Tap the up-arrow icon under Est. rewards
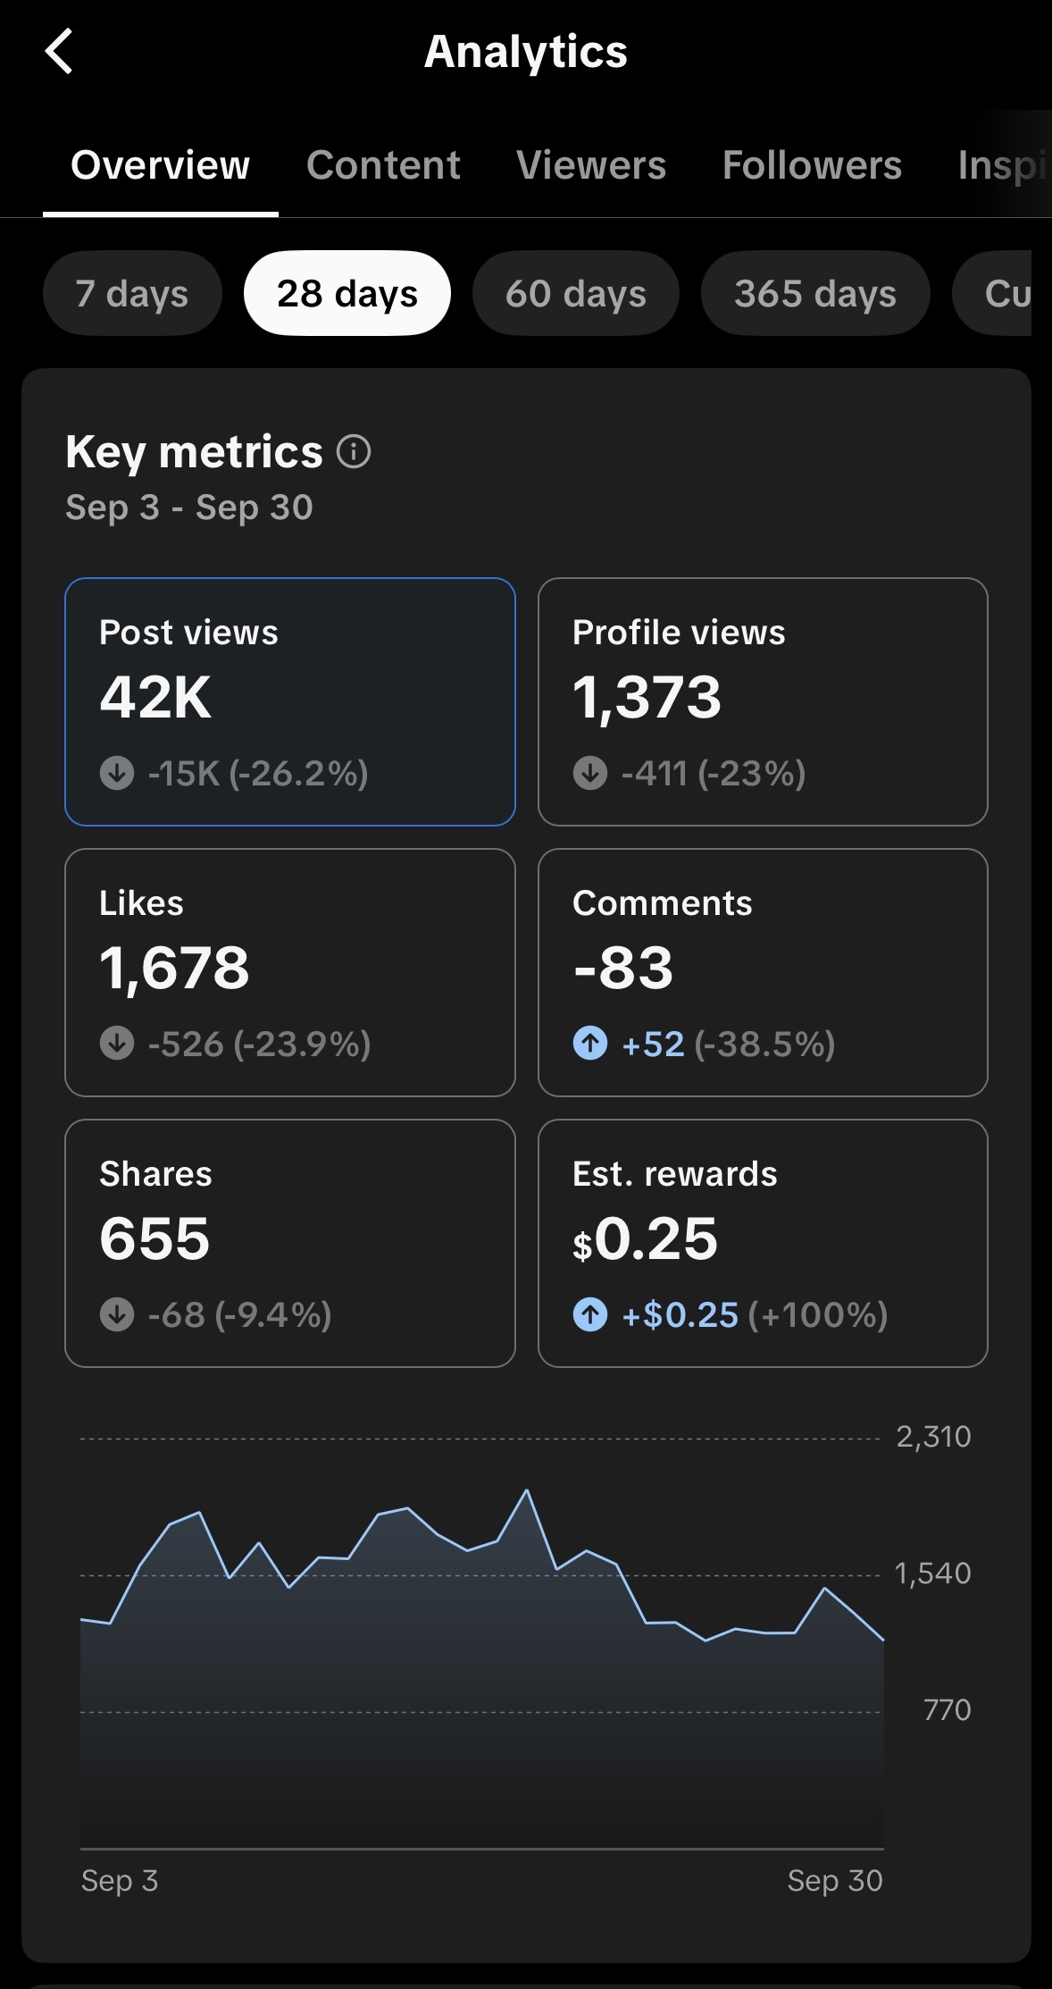Screen dimensions: 1052x1989 (x=590, y=1314)
